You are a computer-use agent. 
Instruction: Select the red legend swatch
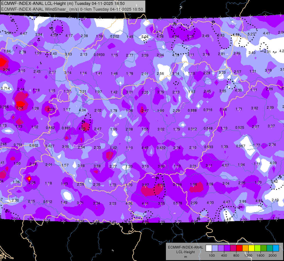239,248
